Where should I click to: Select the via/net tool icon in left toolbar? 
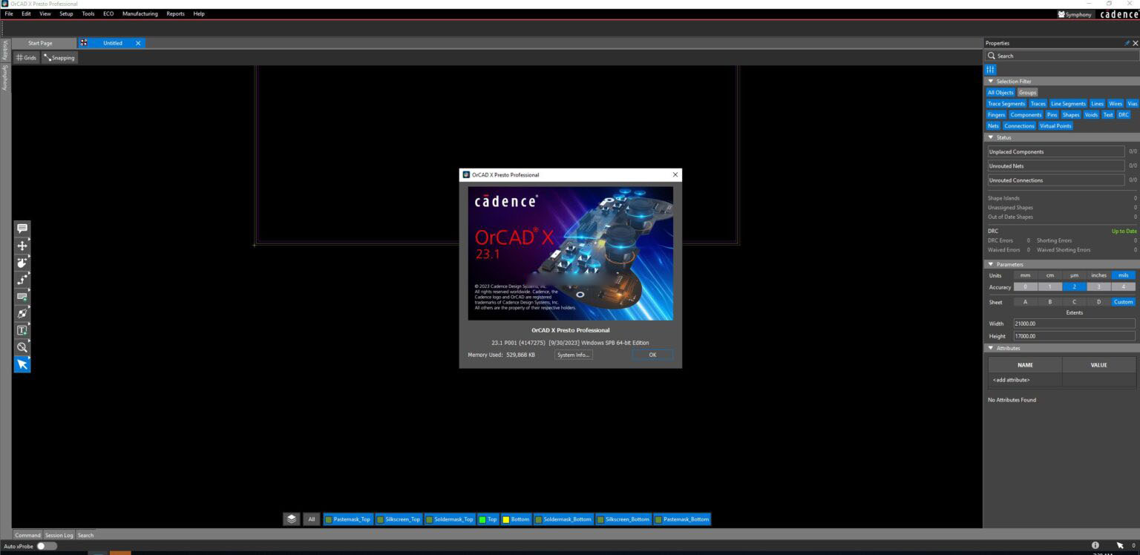(x=22, y=314)
